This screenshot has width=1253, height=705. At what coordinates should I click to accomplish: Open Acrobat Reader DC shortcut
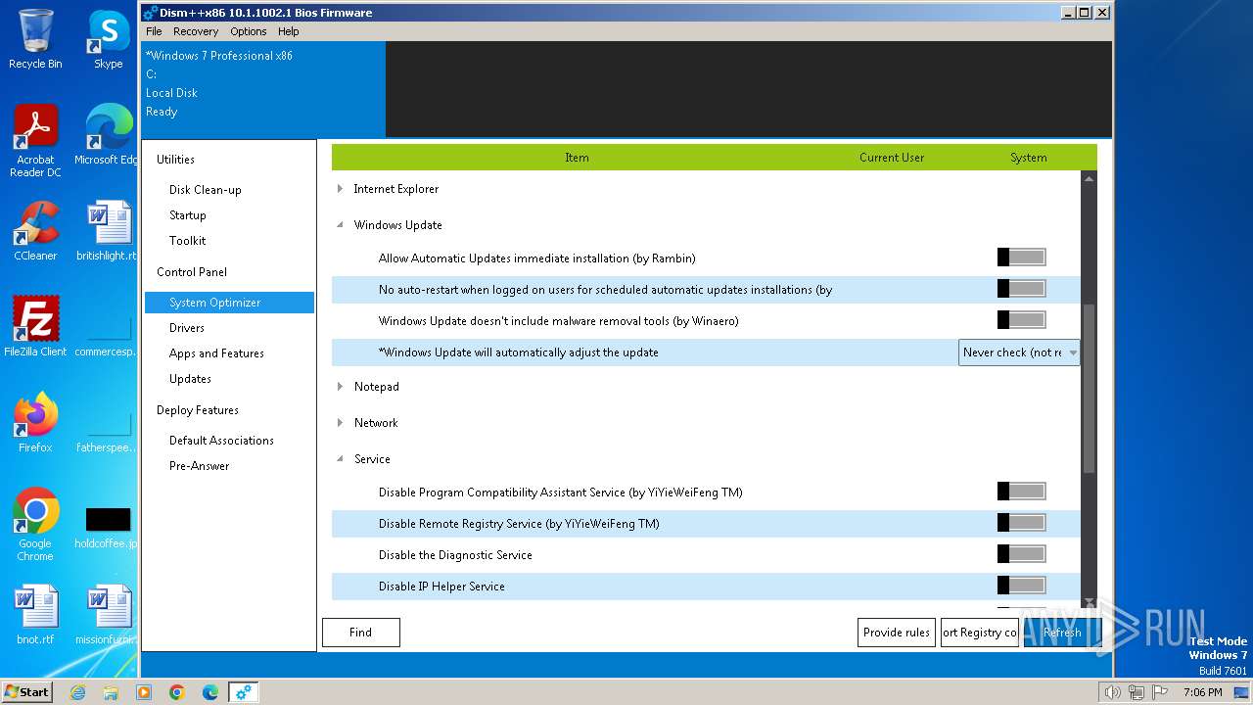click(35, 141)
